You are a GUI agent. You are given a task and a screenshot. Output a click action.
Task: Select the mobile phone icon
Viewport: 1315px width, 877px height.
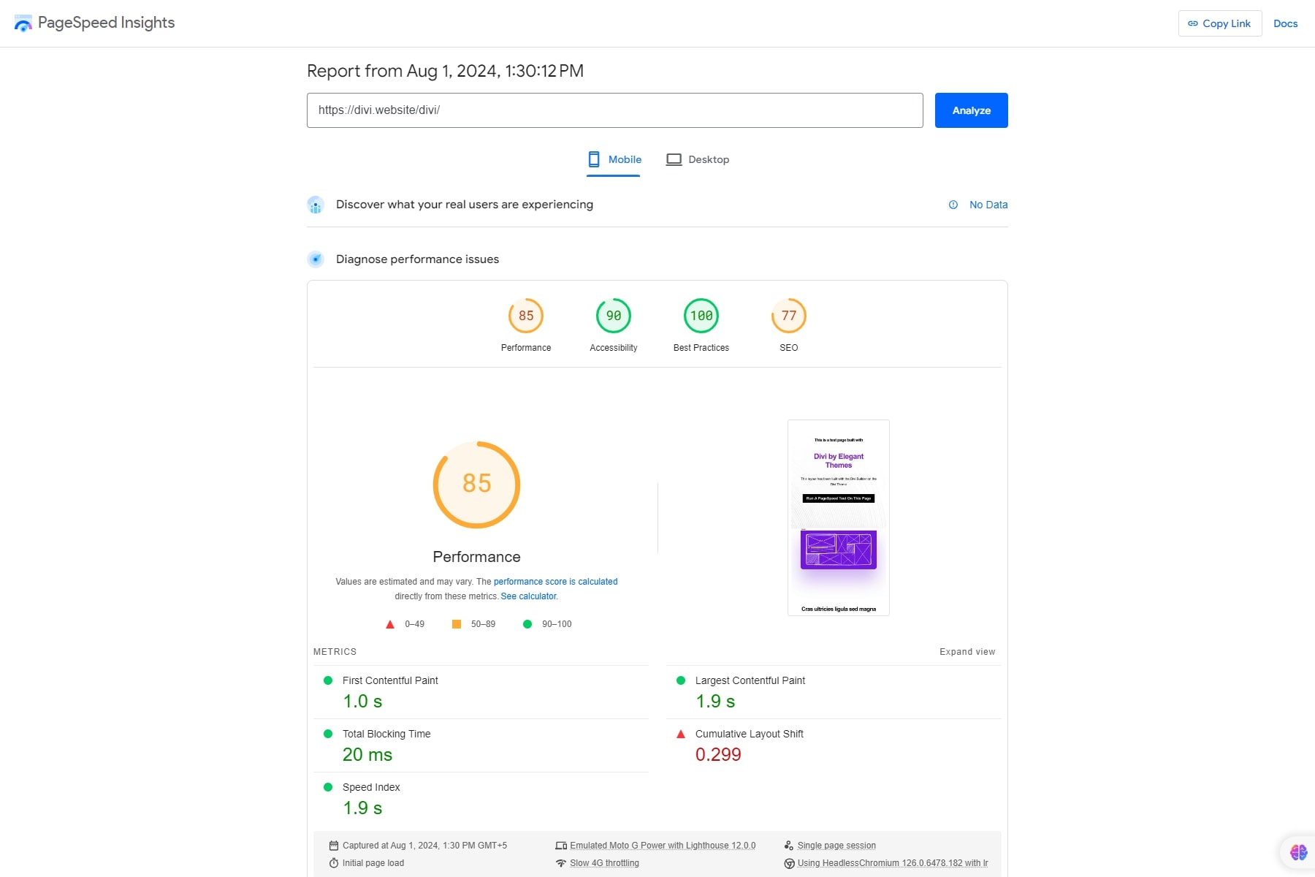(594, 159)
